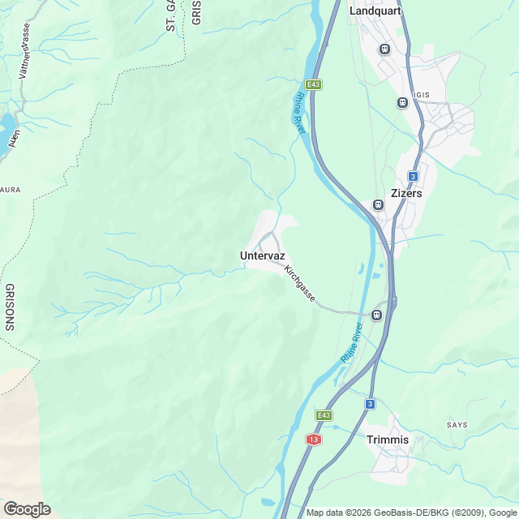Open the Google logo link

coord(27,509)
